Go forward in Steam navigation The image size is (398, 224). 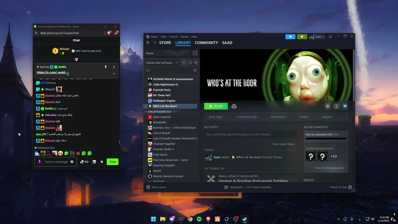[154, 43]
